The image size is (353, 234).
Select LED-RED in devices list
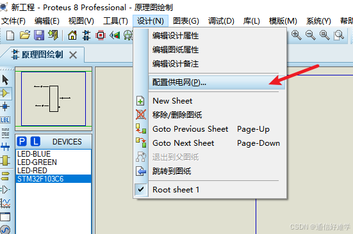tap(54, 171)
